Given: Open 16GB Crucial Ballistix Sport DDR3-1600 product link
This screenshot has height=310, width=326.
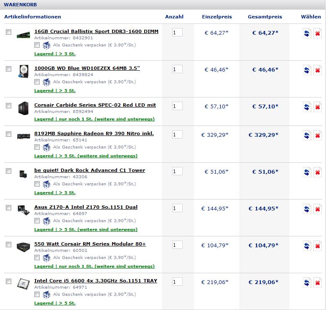Looking at the screenshot, I should tap(96, 31).
